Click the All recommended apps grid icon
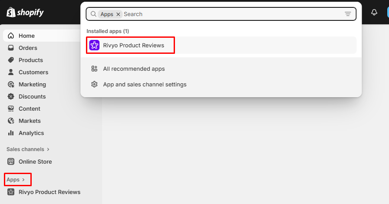389x204 pixels. [x=94, y=69]
